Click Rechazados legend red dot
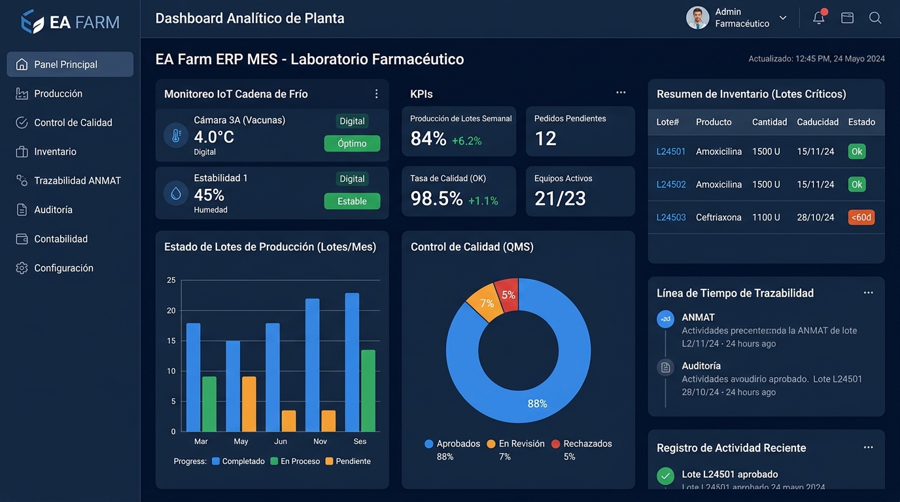This screenshot has height=502, width=900. click(555, 444)
